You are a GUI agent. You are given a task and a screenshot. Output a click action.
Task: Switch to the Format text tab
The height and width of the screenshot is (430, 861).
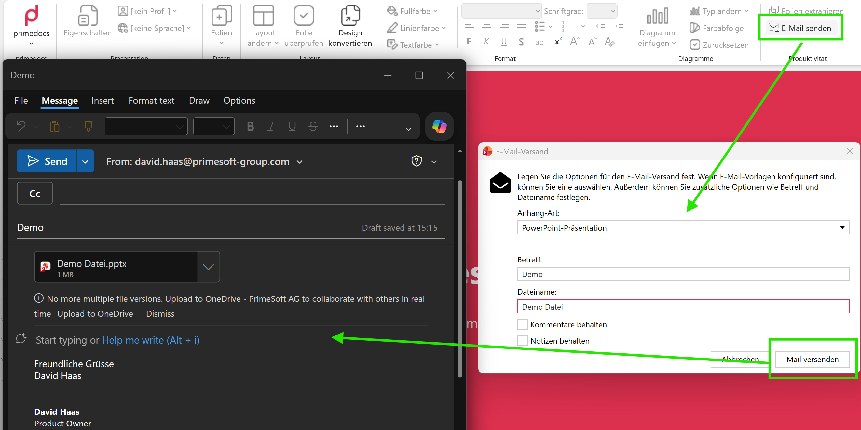pyautogui.click(x=151, y=100)
